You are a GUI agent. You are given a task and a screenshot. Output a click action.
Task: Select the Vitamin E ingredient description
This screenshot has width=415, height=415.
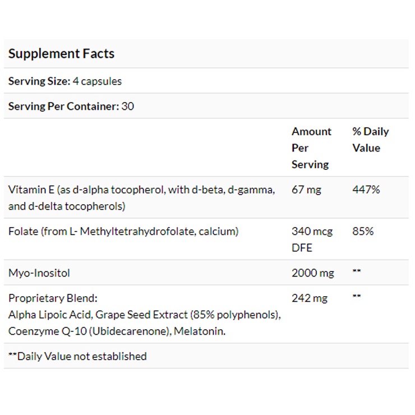pos(141,197)
